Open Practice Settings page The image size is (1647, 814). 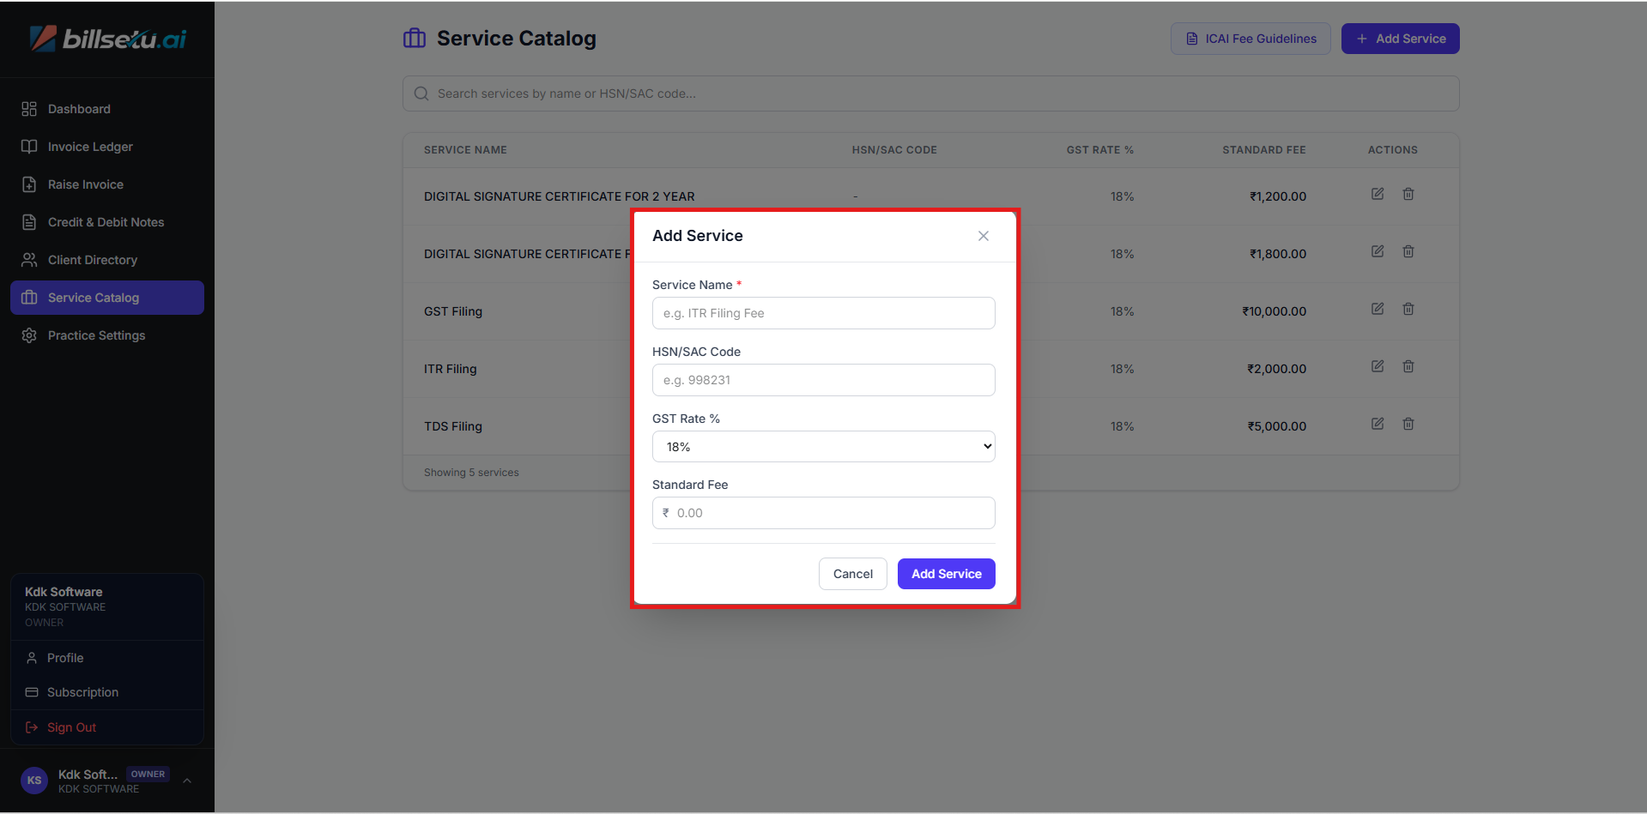tap(96, 335)
